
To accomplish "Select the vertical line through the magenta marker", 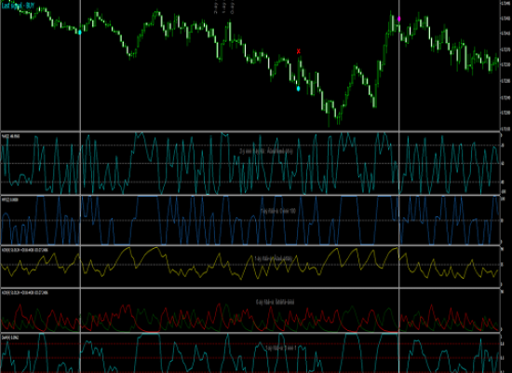I will click(x=398, y=186).
